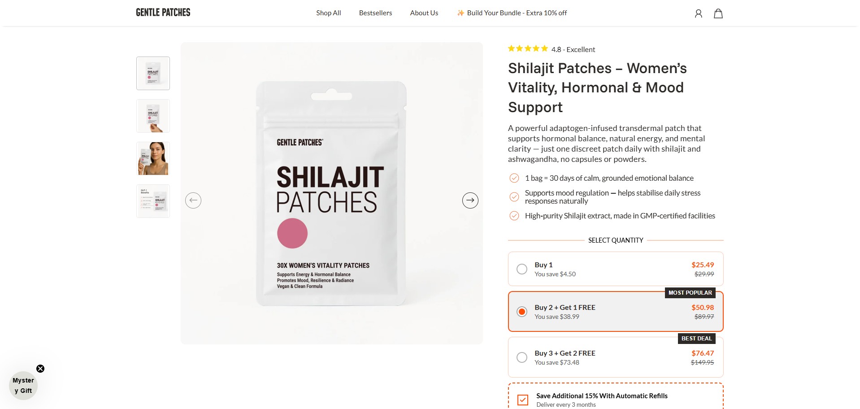Viewport: 860px width, 409px height.
Task: Click the five-star rating icons
Action: pos(528,49)
